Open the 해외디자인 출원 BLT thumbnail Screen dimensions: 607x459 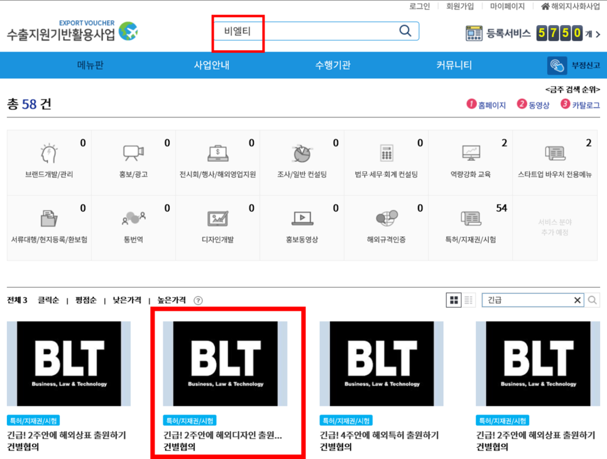click(228, 364)
